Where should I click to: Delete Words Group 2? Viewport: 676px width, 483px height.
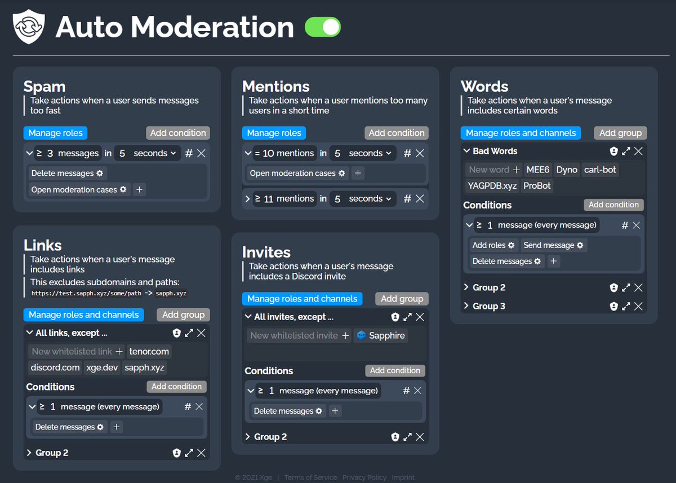click(x=638, y=288)
